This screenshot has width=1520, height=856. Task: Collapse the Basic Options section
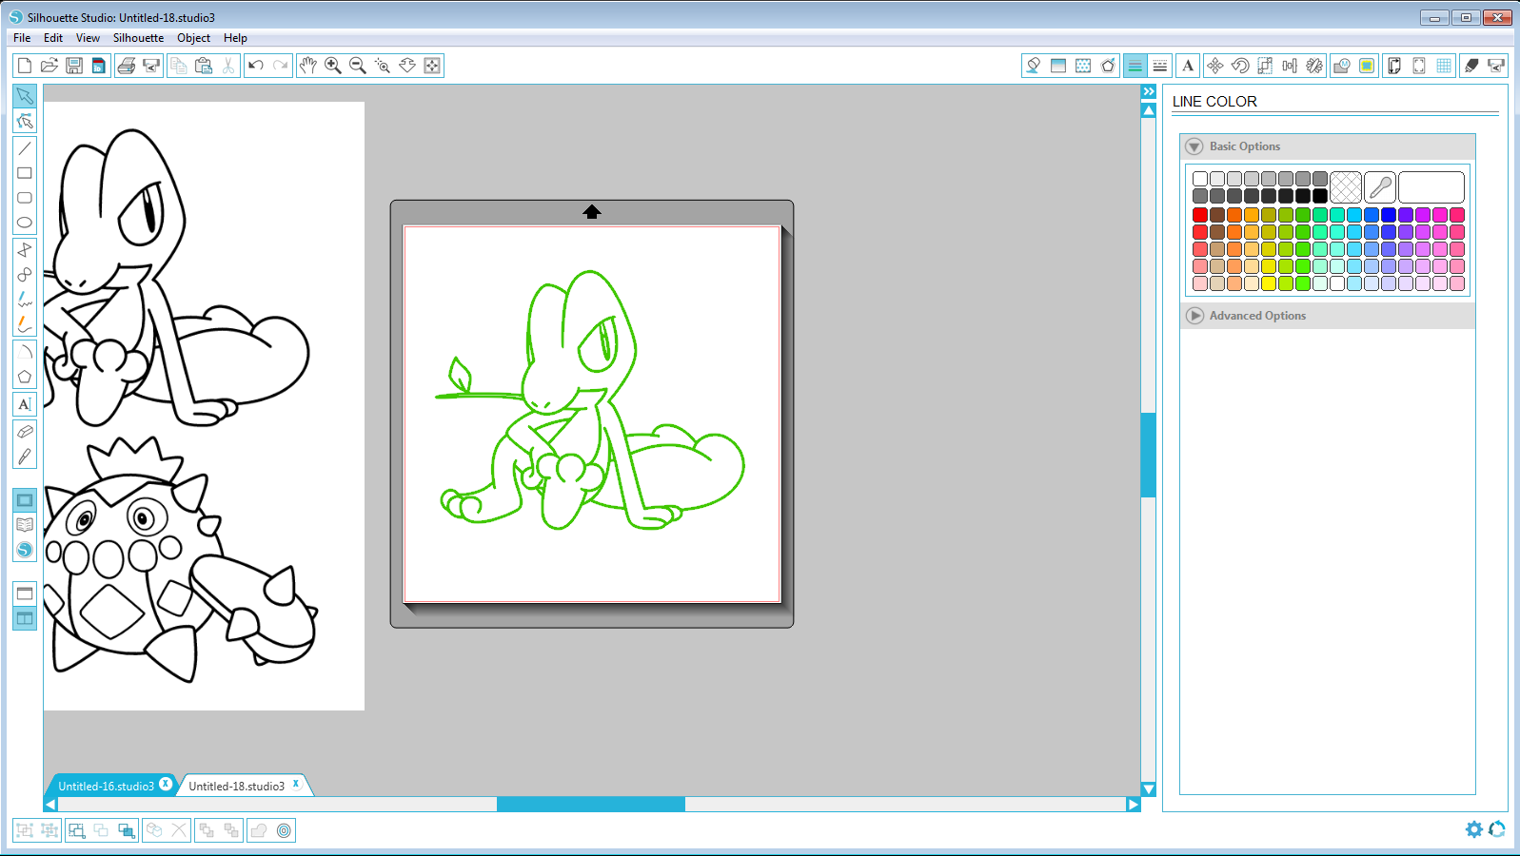click(1194, 146)
